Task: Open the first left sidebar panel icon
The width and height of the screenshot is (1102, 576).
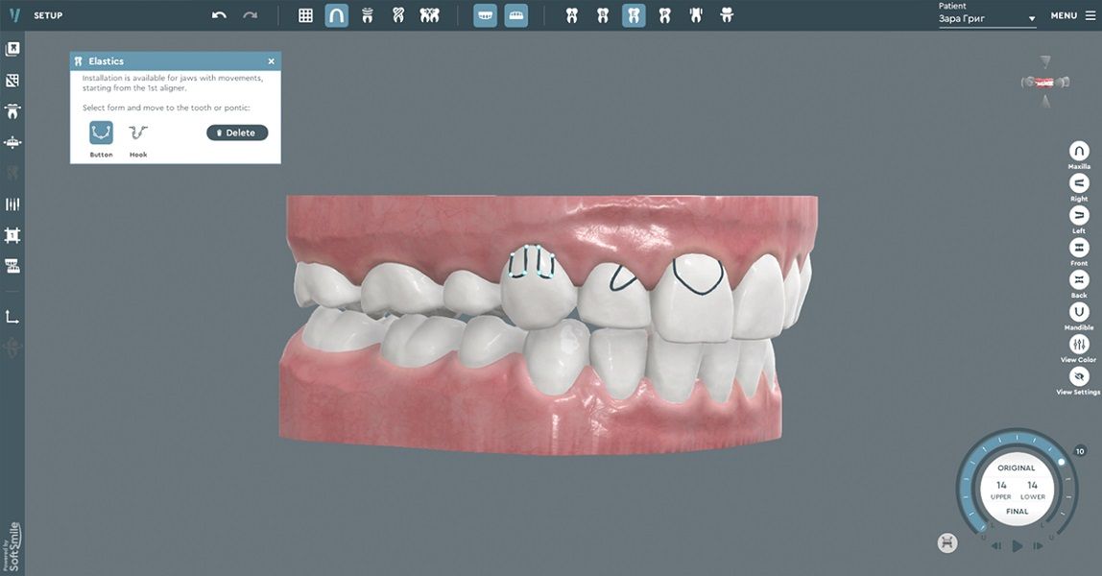Action: click(12, 49)
